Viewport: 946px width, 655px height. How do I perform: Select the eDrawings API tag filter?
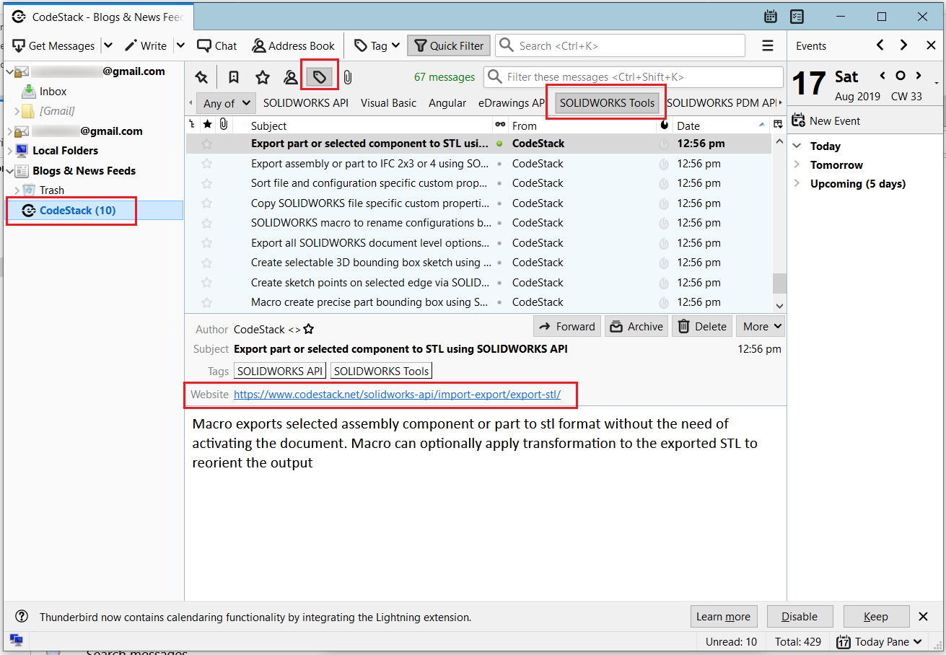coord(512,103)
